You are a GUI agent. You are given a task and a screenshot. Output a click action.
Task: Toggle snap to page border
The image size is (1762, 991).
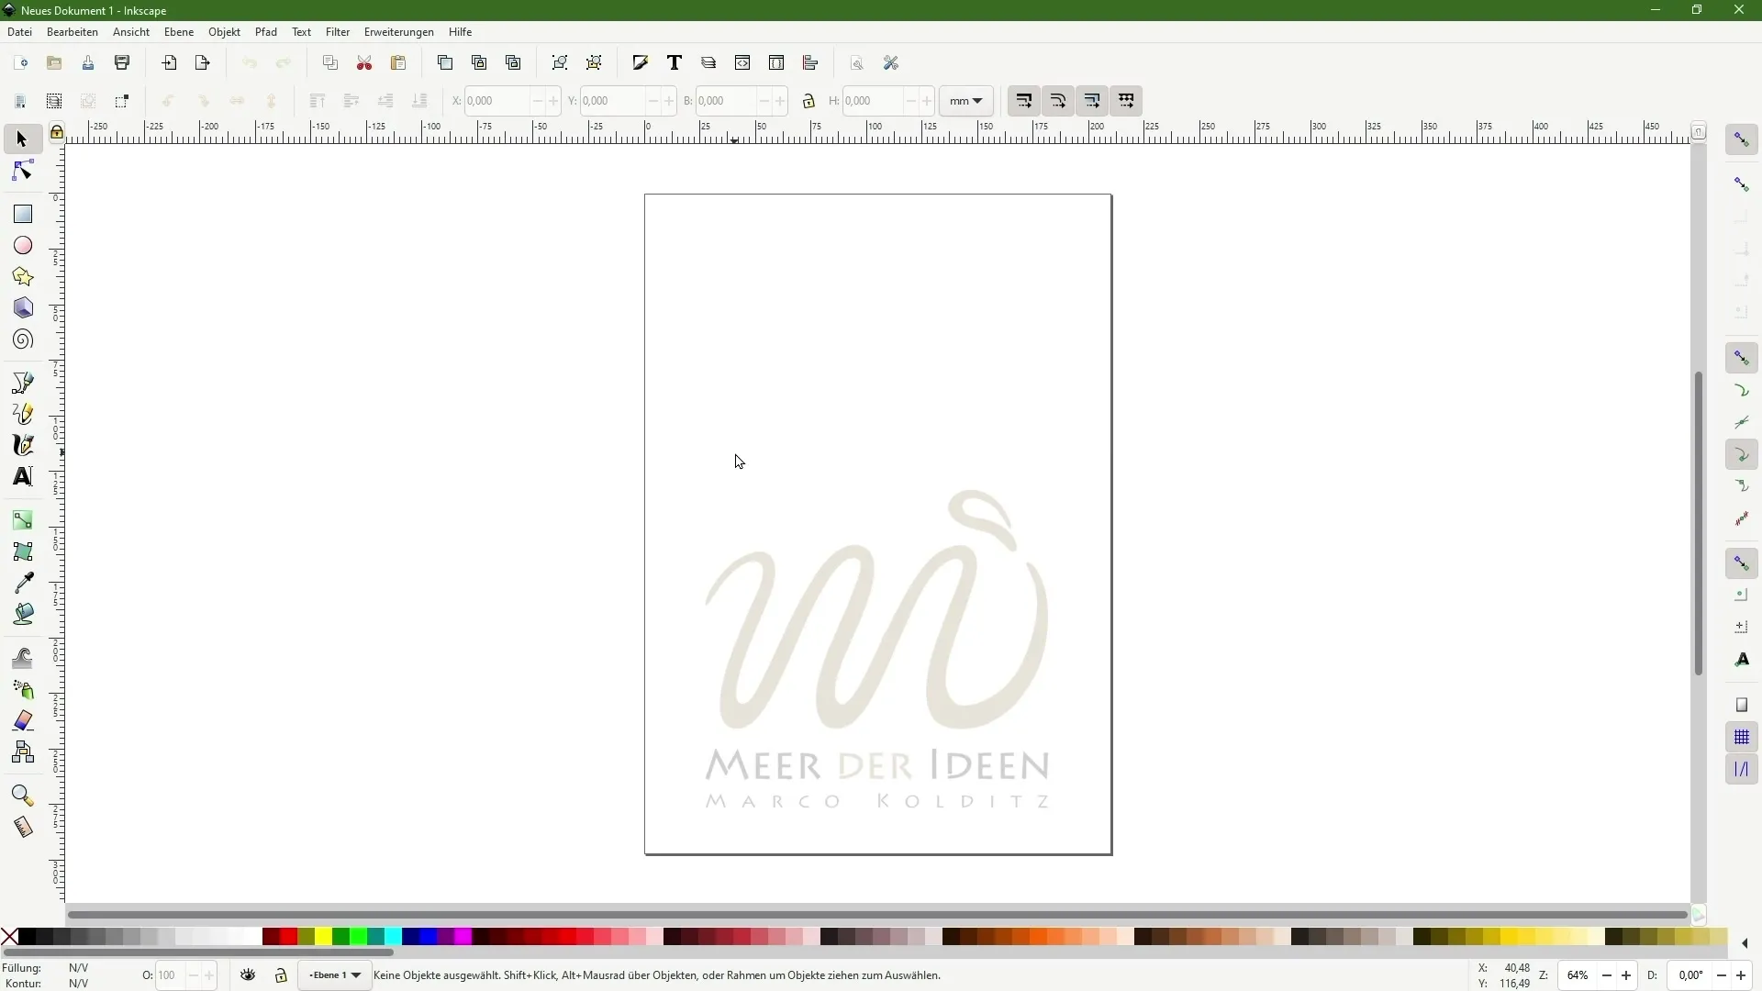tap(1742, 705)
